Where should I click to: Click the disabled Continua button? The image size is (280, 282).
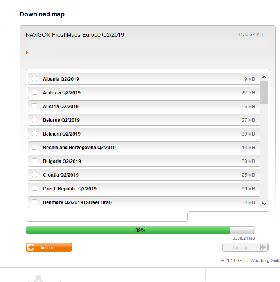(245, 248)
